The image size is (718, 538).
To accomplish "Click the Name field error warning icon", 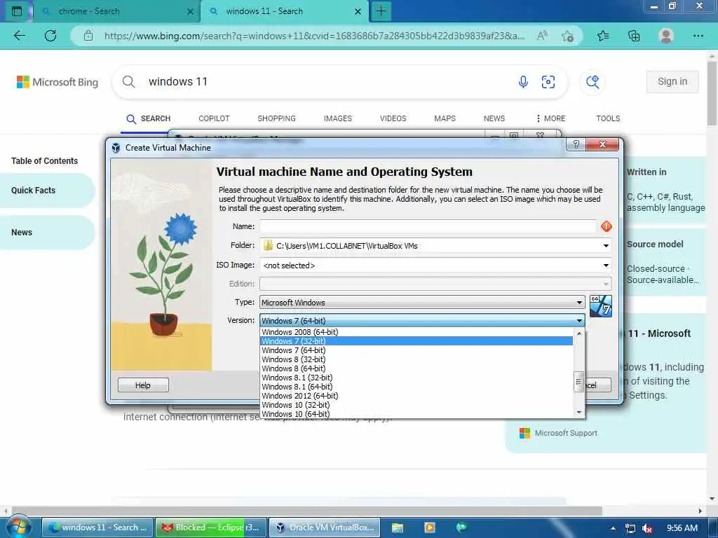I will click(607, 226).
